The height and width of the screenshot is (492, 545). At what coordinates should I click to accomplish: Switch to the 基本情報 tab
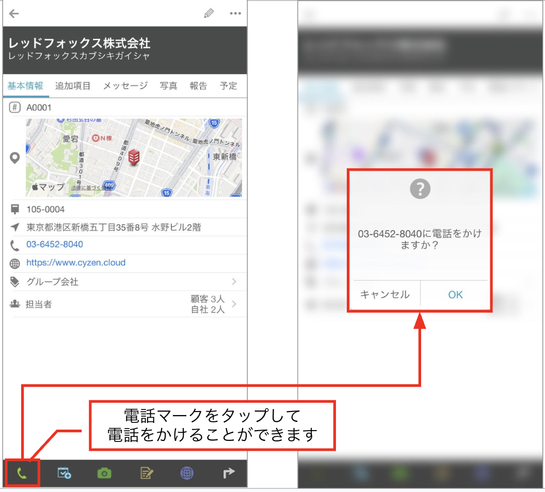click(25, 86)
